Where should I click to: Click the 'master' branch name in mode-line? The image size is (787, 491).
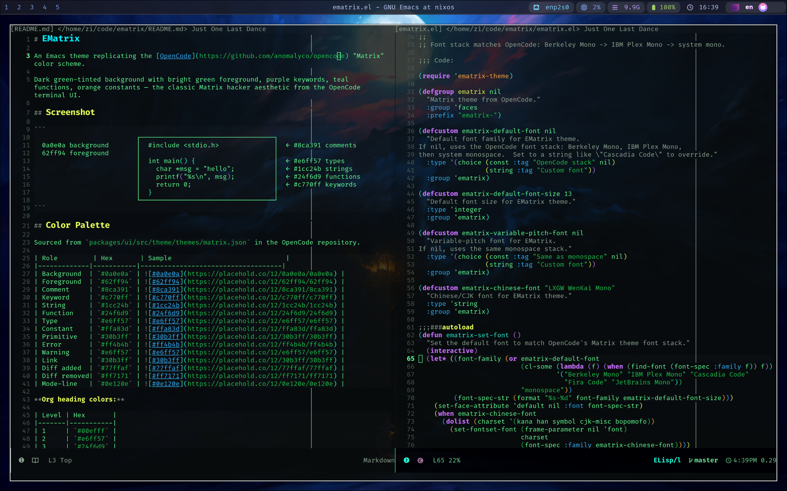[706, 460]
